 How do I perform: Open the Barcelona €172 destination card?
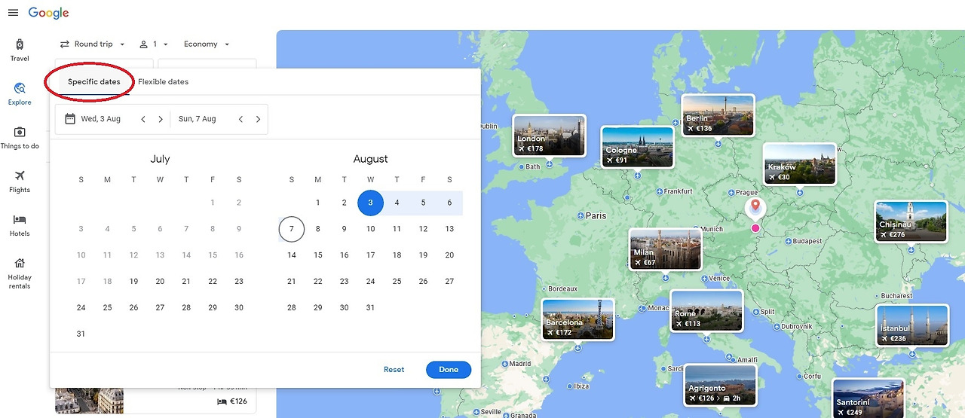pos(577,319)
